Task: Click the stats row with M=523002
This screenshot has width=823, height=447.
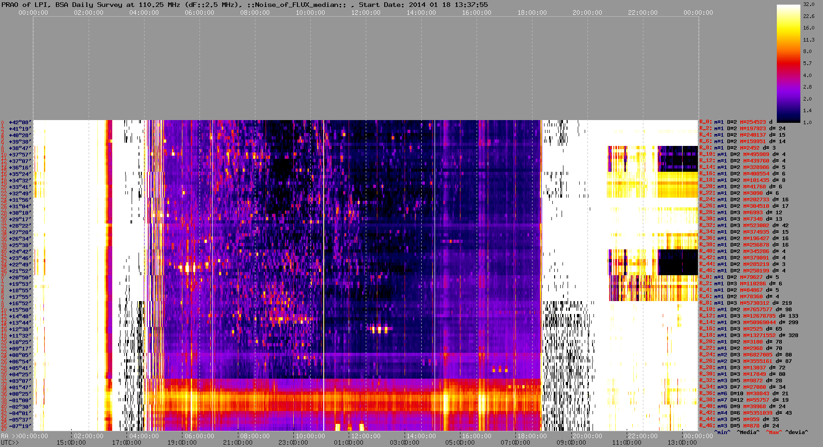Action: (744, 226)
